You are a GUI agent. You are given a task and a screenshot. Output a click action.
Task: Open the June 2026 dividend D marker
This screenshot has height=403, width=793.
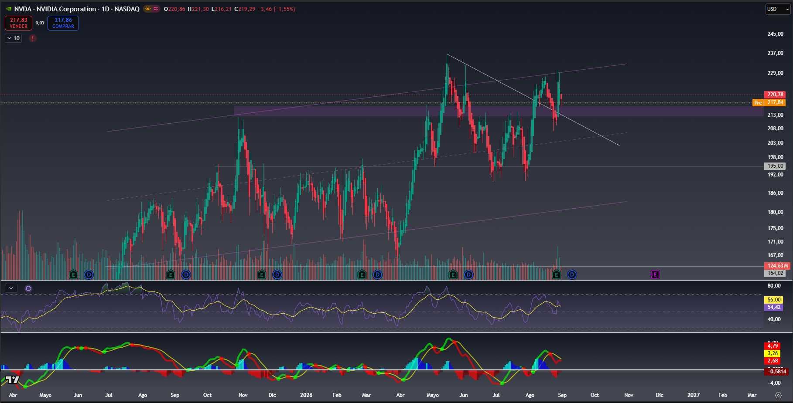(x=468, y=274)
